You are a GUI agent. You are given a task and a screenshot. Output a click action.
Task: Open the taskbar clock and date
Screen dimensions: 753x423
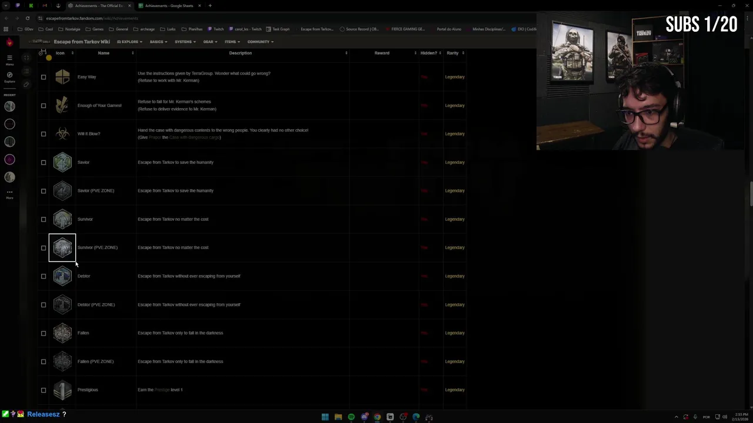pyautogui.click(x=739, y=417)
